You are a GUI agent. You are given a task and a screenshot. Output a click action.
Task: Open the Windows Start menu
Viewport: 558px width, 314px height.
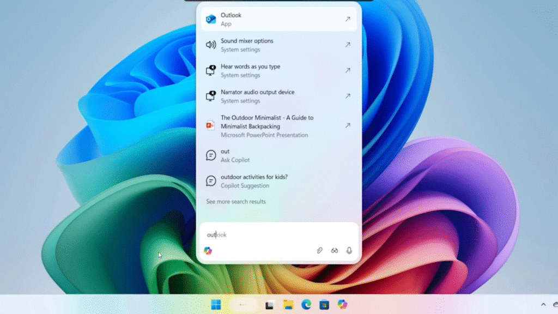pos(216,305)
